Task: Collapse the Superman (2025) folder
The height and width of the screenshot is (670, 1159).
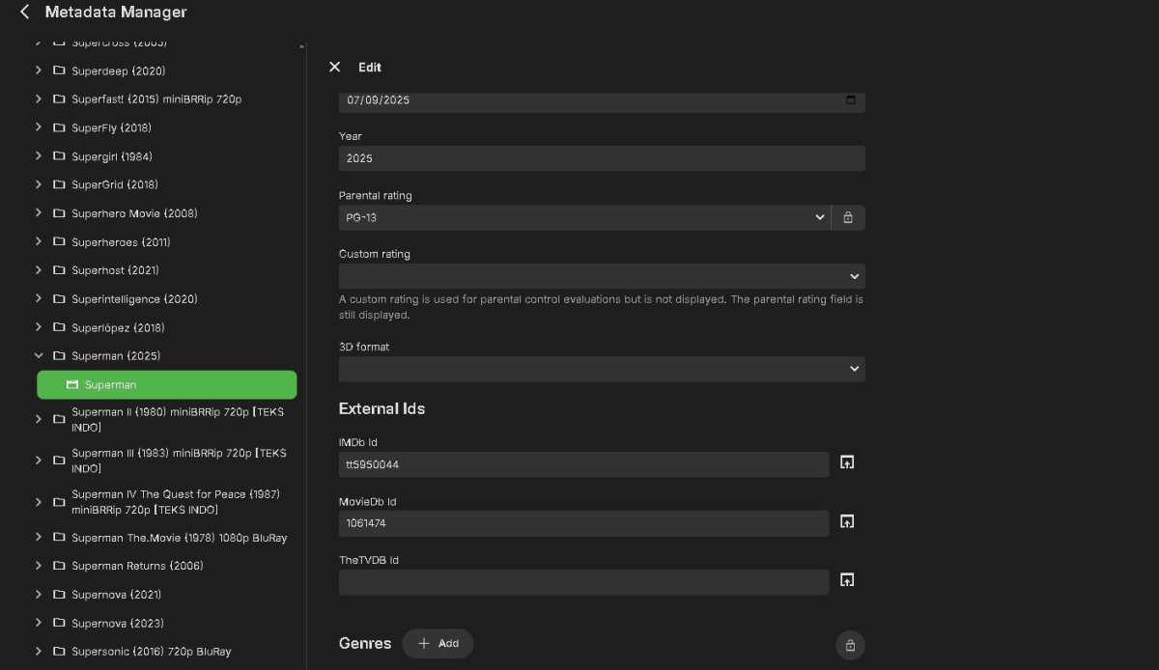Action: 39,355
